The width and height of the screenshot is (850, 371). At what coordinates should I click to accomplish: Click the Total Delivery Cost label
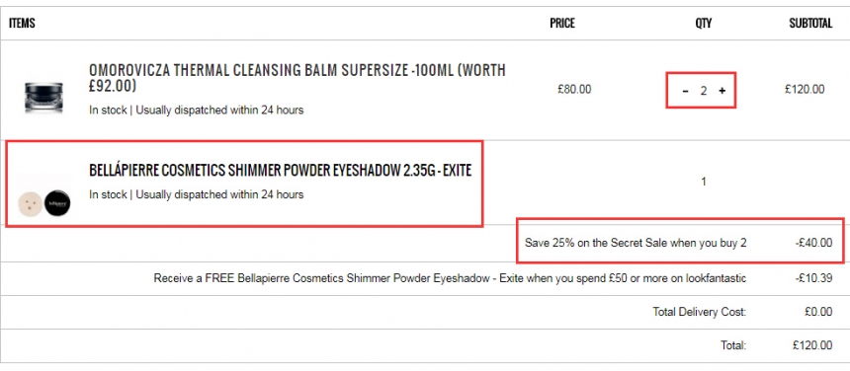pos(700,312)
